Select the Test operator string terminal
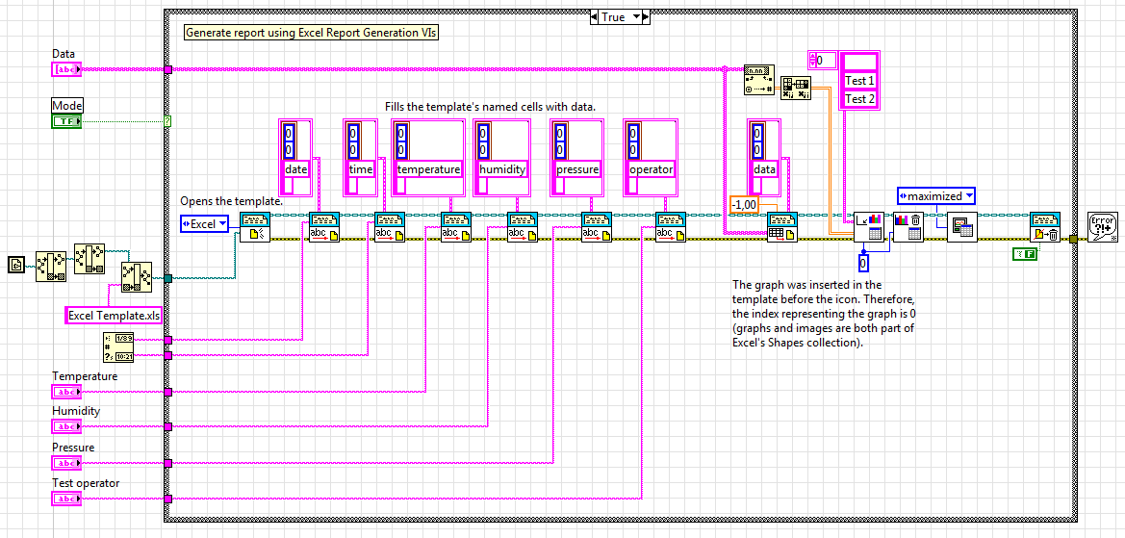The width and height of the screenshot is (1125, 538). tap(66, 499)
